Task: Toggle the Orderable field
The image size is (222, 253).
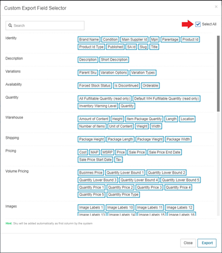Action: point(150,85)
